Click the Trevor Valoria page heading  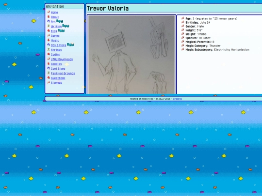click(108, 8)
